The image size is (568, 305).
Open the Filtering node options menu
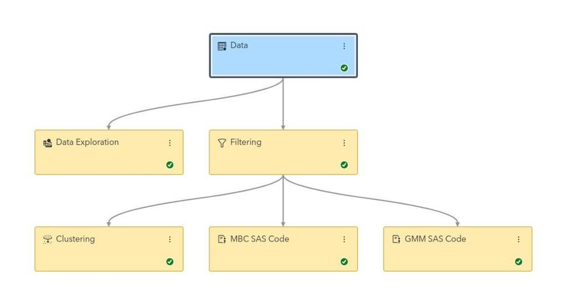pos(344,143)
